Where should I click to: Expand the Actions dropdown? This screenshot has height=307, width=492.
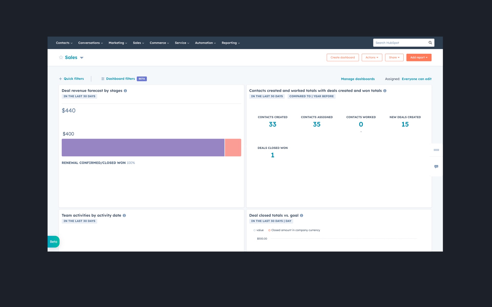[x=372, y=57]
